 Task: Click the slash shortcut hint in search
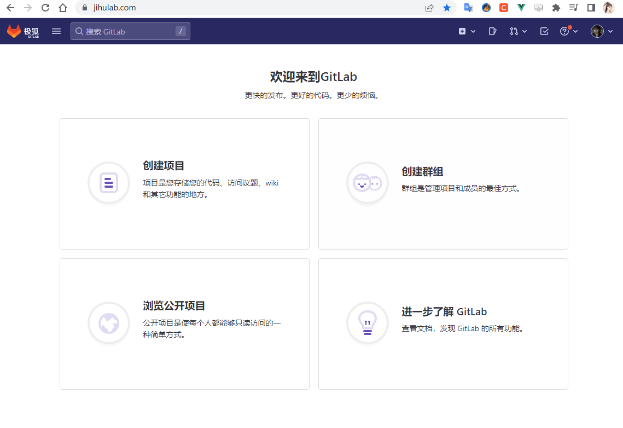click(x=181, y=31)
